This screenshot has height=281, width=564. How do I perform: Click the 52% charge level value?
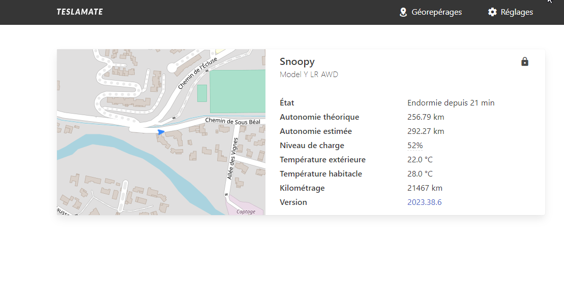pyautogui.click(x=415, y=146)
